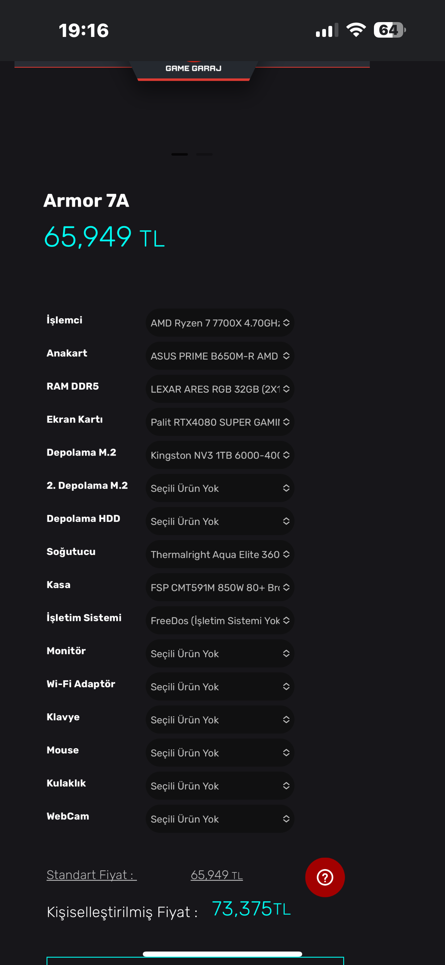Switch to the second image slide indicator
445x965 pixels.
pos(205,154)
